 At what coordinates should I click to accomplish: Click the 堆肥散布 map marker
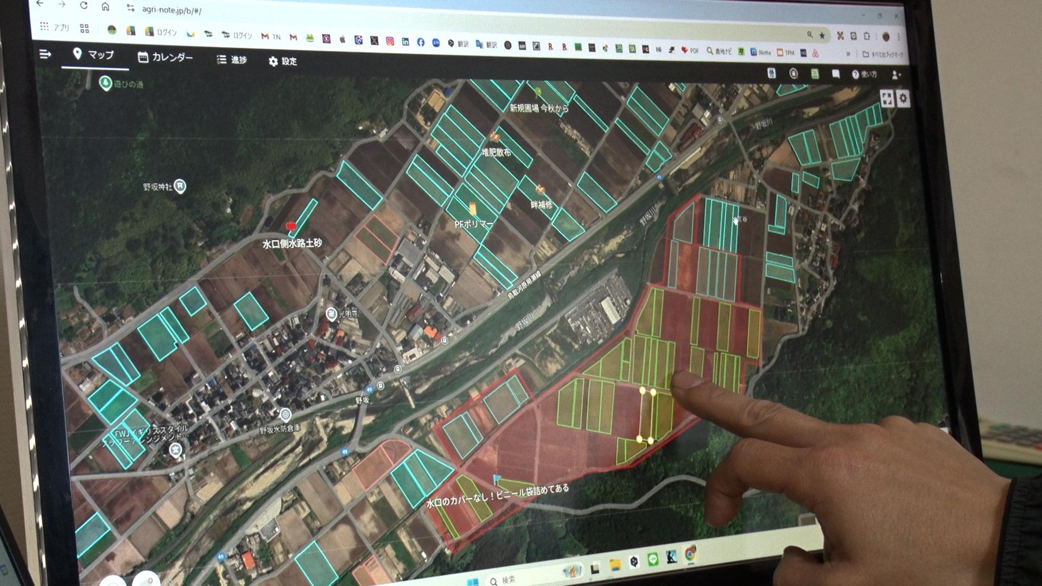[494, 137]
